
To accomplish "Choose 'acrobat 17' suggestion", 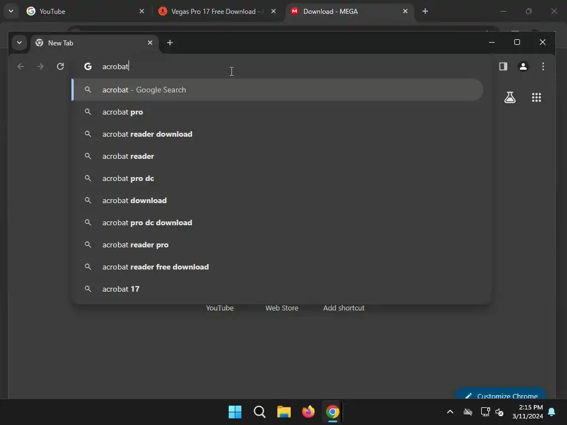I will coord(278,289).
